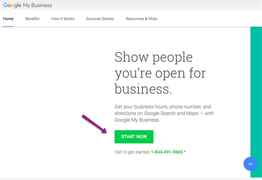The image size is (262, 180).
Task: Open Success Stories tab
Action: [100, 19]
